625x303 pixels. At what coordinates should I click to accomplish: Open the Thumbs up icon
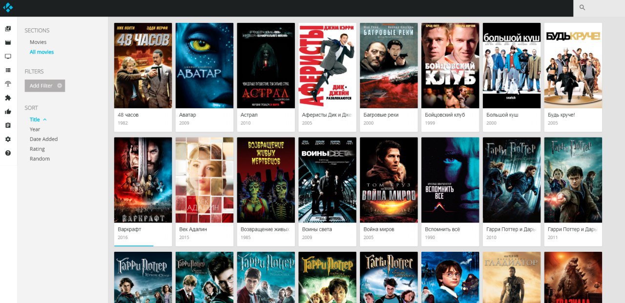8,111
